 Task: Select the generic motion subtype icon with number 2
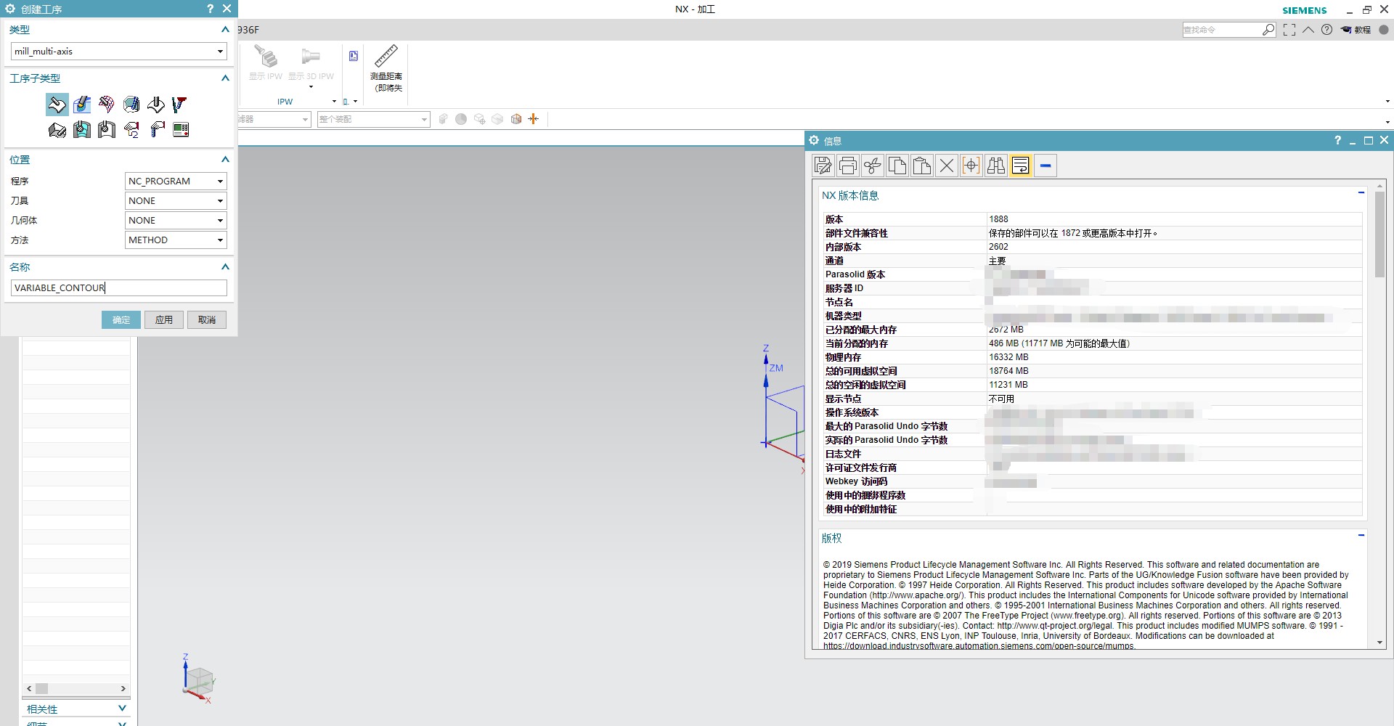tap(131, 130)
